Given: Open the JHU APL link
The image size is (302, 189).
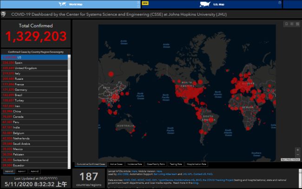Looking at the screenshot, I should (x=187, y=174).
